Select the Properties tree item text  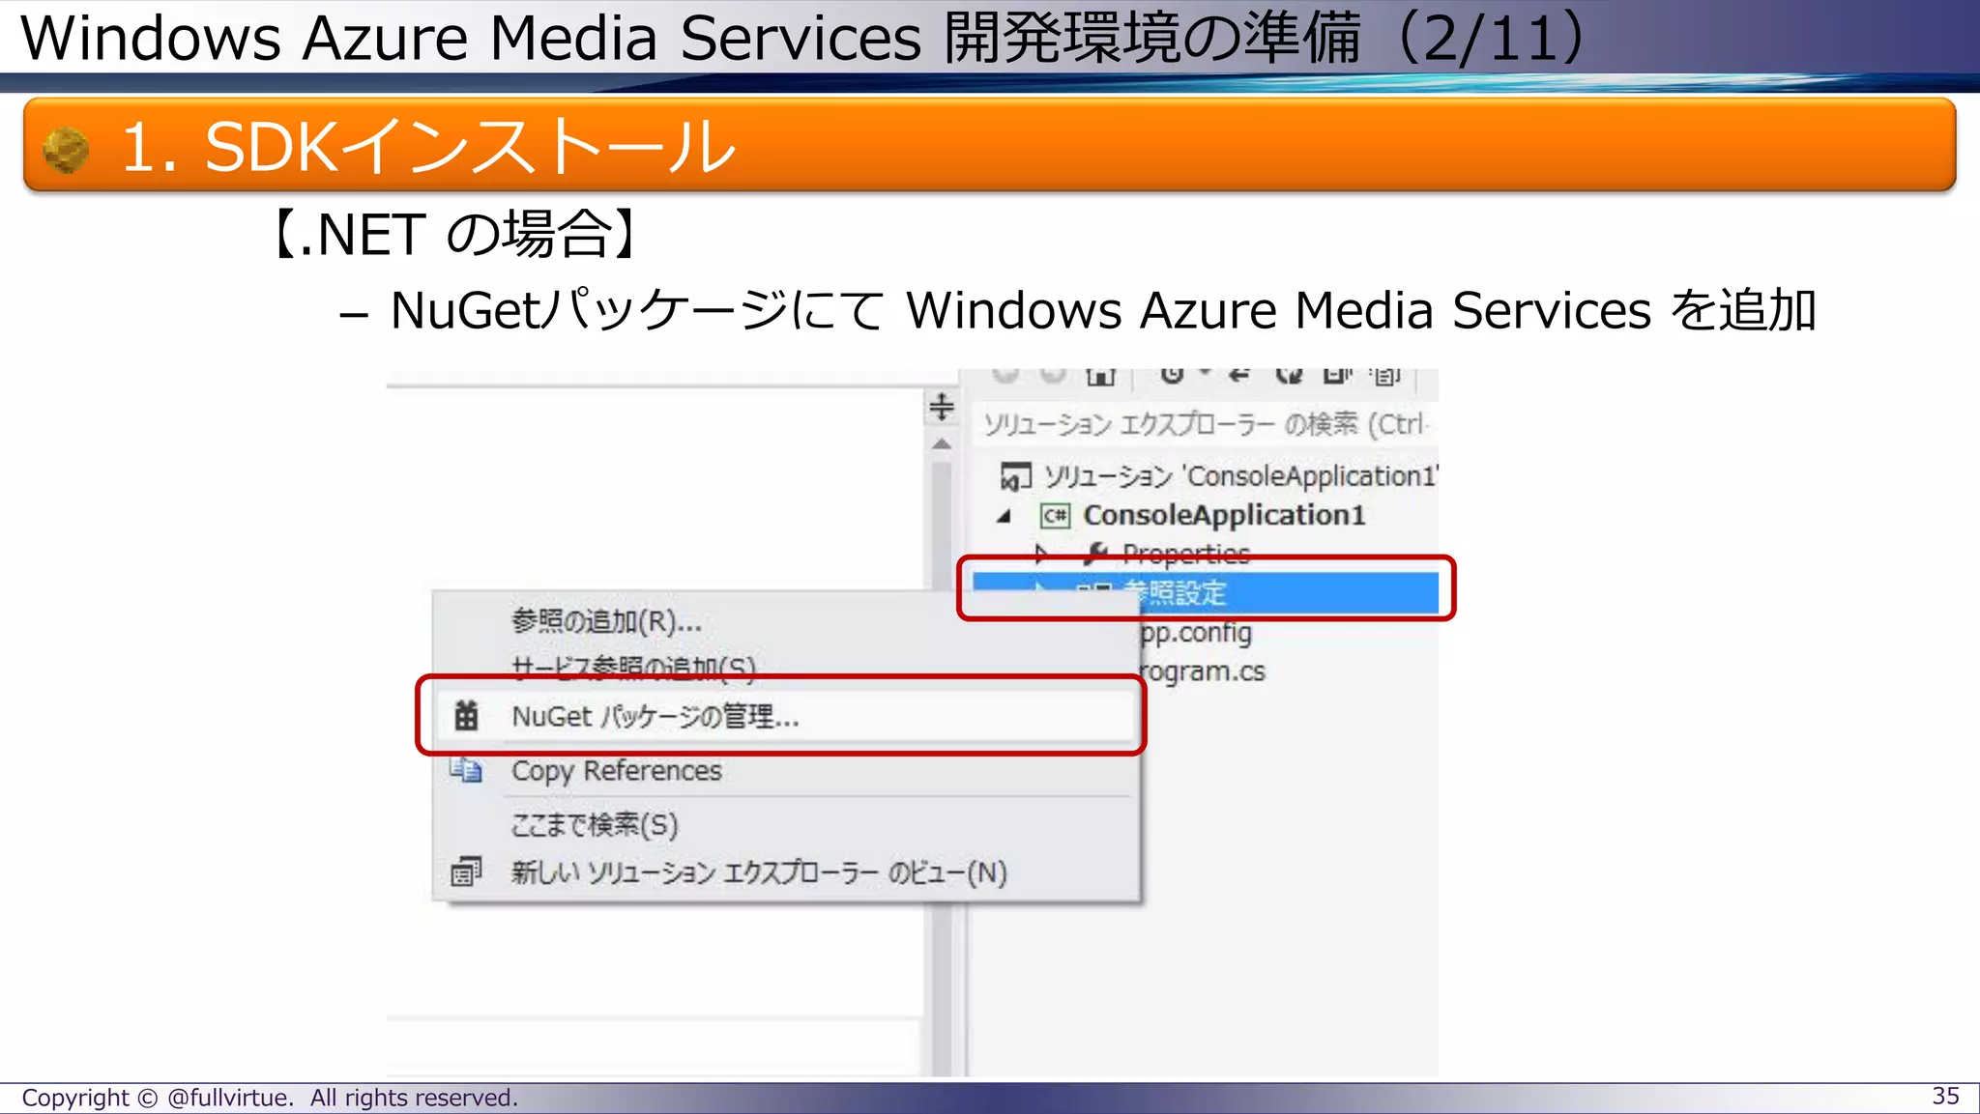1186,553
